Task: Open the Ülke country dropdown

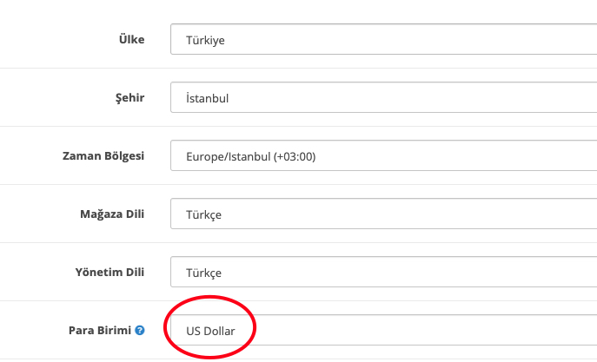Action: (384, 39)
